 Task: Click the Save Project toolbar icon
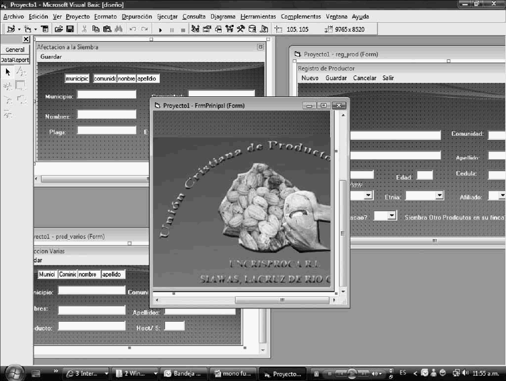click(x=69, y=30)
